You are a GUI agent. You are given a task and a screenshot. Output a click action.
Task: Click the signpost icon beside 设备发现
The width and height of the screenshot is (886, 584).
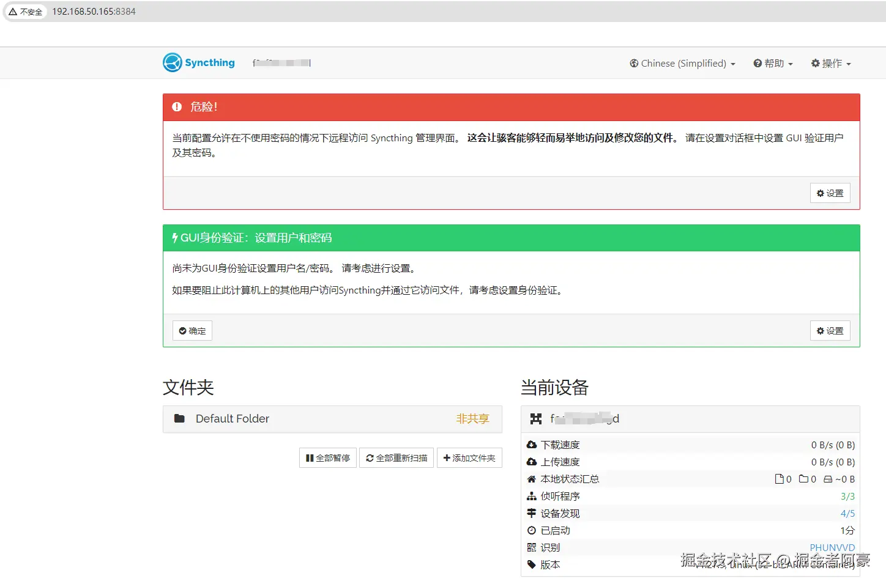(x=532, y=513)
